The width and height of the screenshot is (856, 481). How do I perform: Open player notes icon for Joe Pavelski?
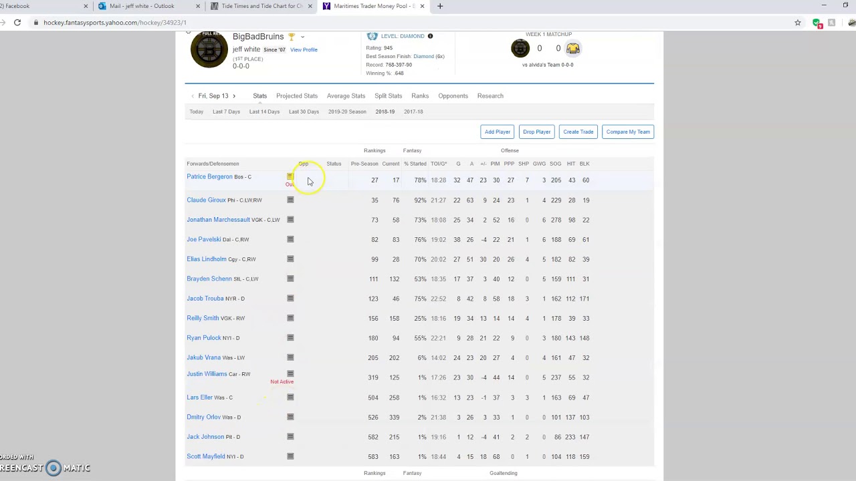290,239
